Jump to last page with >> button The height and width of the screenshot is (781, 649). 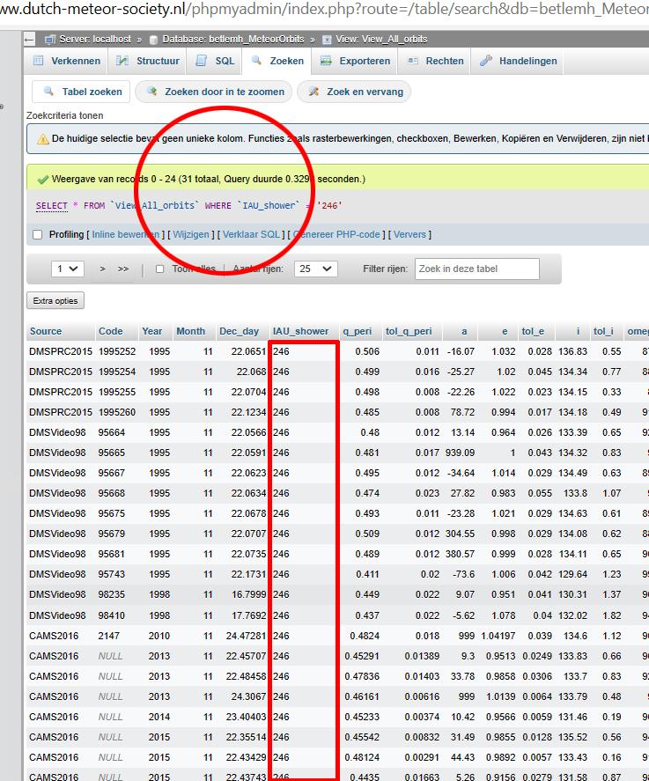pos(123,269)
